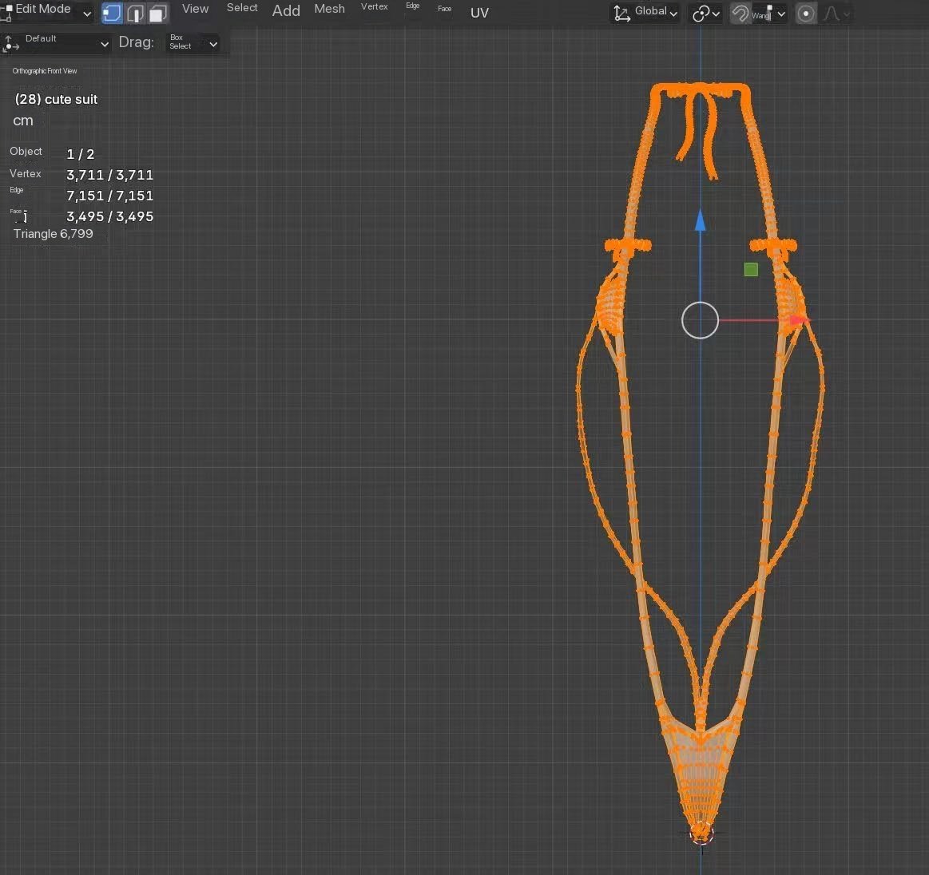The height and width of the screenshot is (875, 929).
Task: Open the pivot point dropdown
Action: click(x=705, y=14)
